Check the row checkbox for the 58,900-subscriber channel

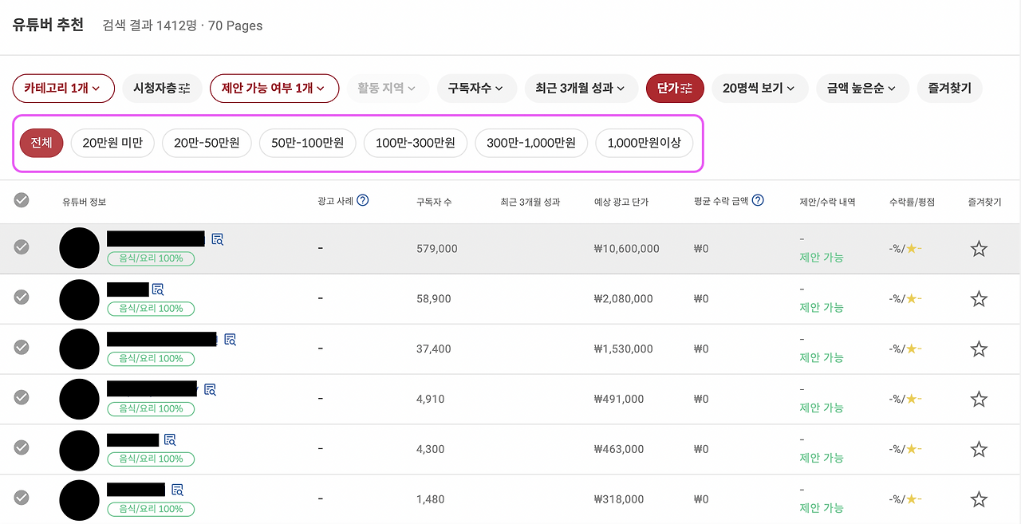pos(22,297)
